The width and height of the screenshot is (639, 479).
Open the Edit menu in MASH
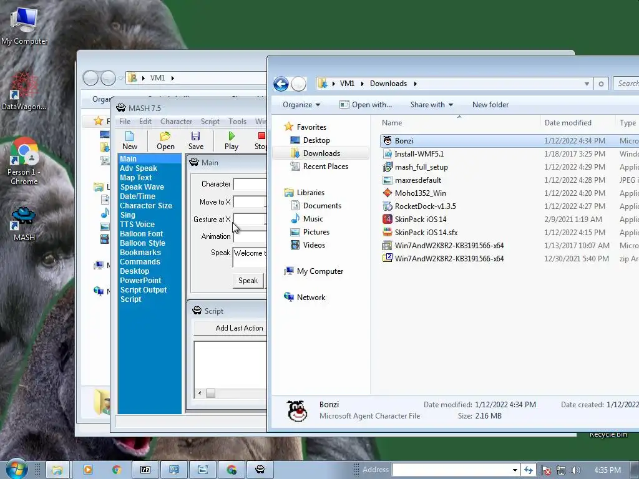click(145, 122)
